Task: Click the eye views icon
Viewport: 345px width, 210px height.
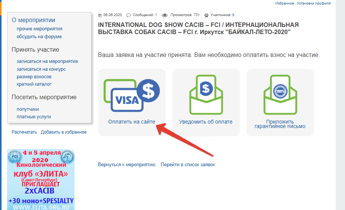Action: click(164, 15)
